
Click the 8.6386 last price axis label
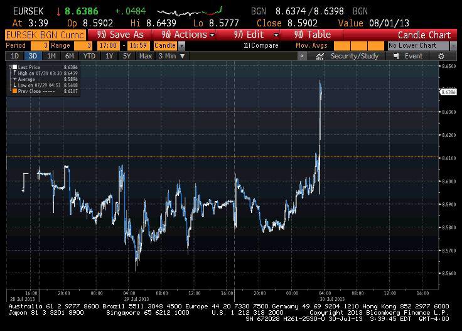[x=448, y=92]
